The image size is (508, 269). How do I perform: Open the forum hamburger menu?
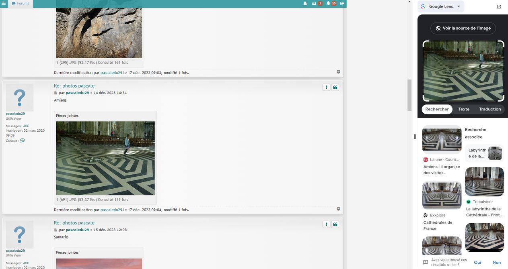point(4,3)
